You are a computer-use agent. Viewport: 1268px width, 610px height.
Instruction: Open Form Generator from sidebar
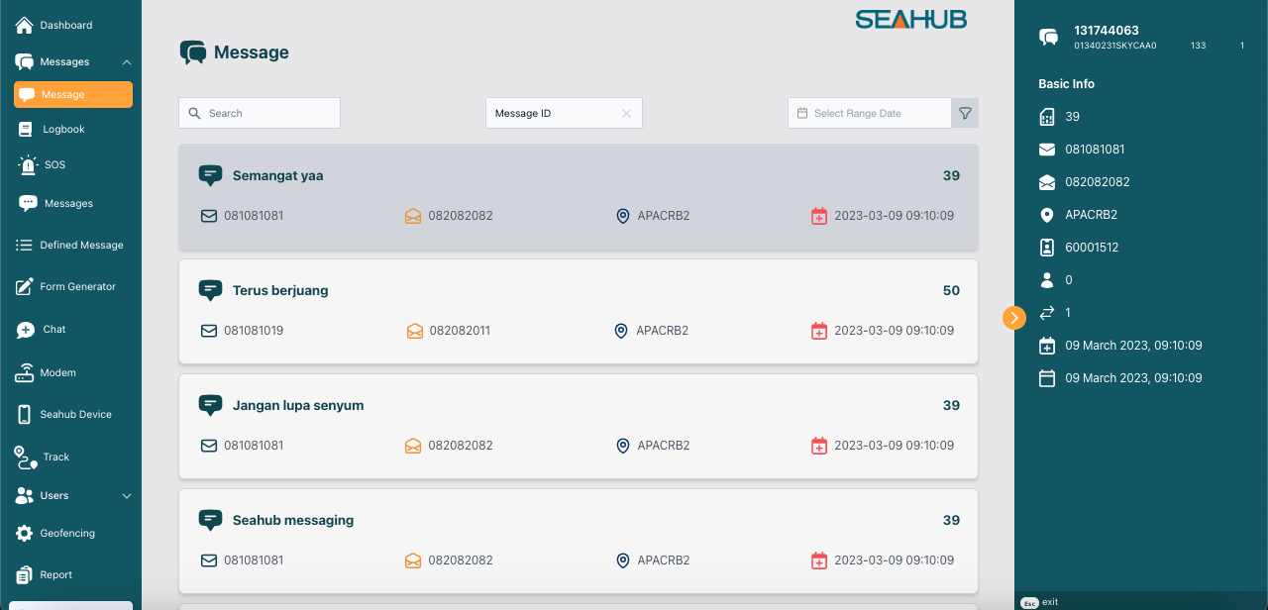[x=77, y=287]
